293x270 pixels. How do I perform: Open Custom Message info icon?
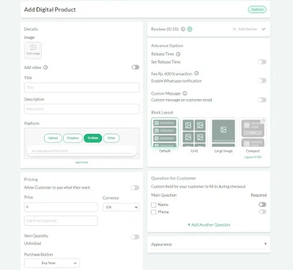pyautogui.click(x=185, y=93)
